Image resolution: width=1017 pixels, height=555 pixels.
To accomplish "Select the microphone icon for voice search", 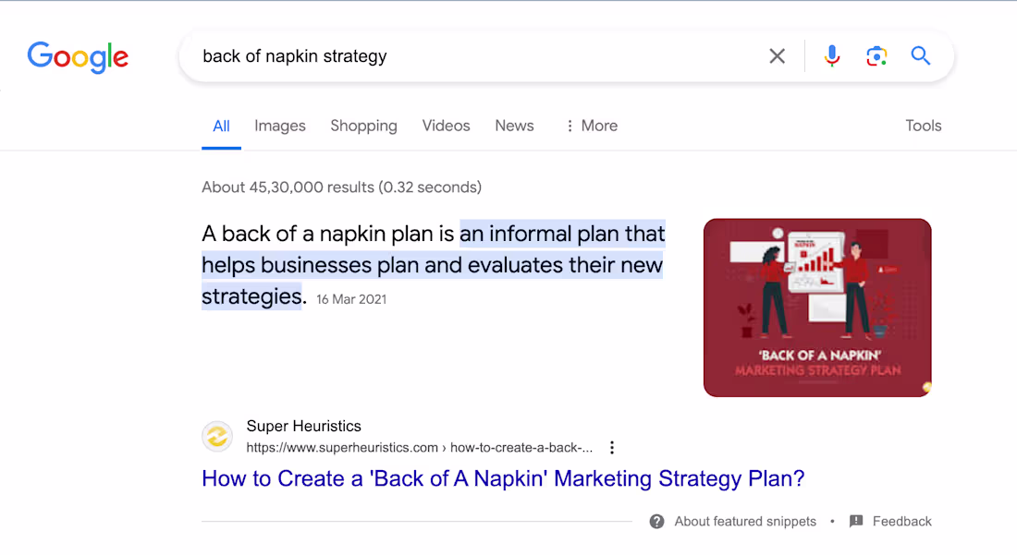I will pos(831,55).
